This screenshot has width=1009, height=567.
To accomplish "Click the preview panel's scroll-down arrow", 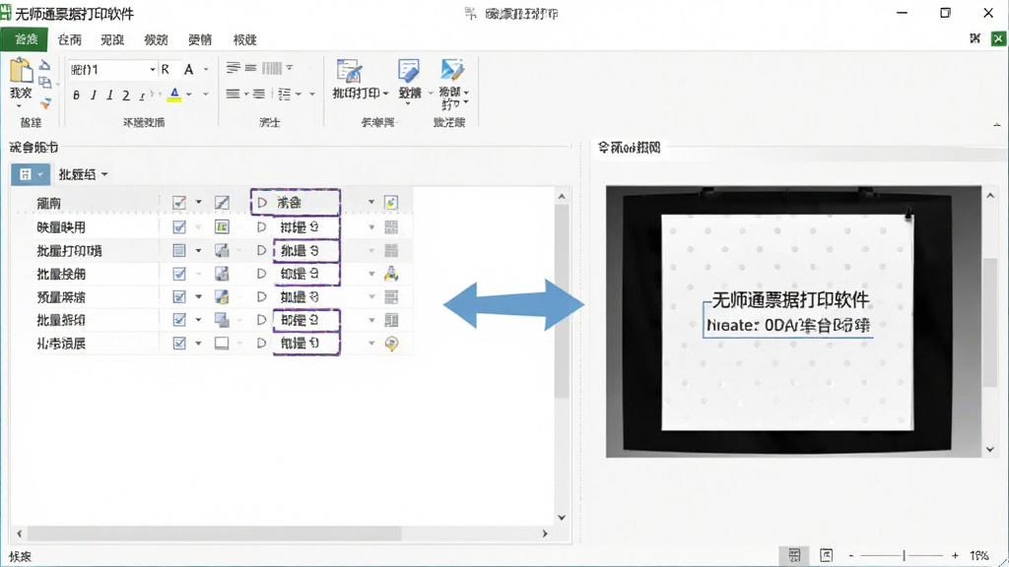I will (990, 450).
